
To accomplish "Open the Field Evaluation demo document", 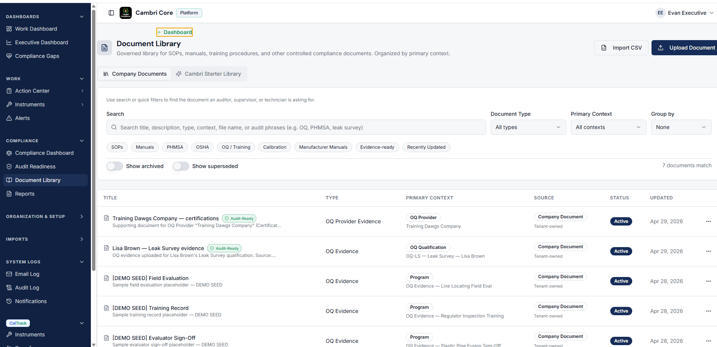I will pyautogui.click(x=150, y=278).
